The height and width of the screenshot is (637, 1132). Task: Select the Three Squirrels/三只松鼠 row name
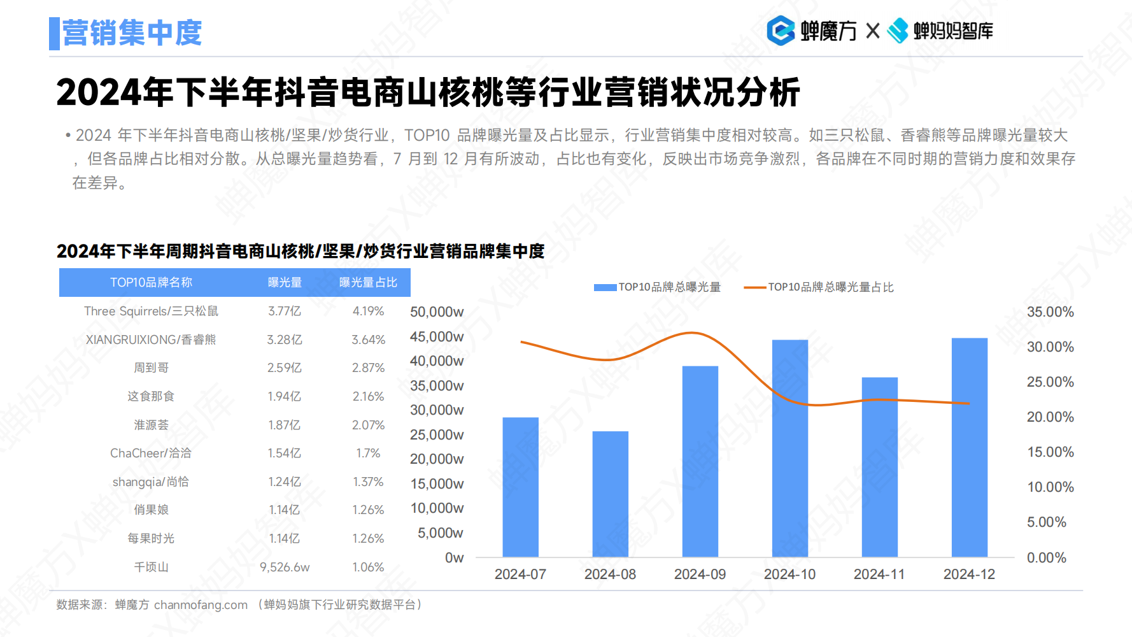(151, 311)
